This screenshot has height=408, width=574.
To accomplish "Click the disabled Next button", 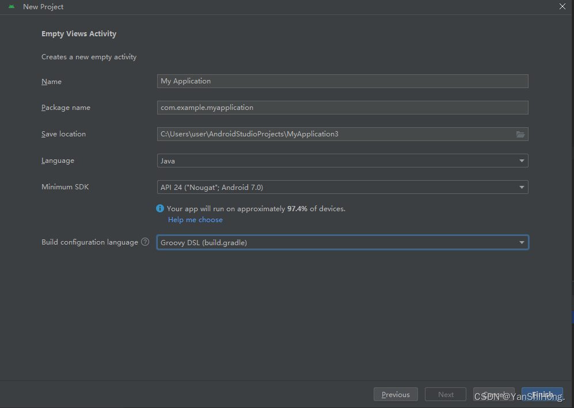I will pos(446,394).
